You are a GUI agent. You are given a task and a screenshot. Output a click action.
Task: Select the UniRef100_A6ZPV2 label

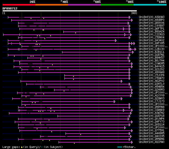coord(152,81)
